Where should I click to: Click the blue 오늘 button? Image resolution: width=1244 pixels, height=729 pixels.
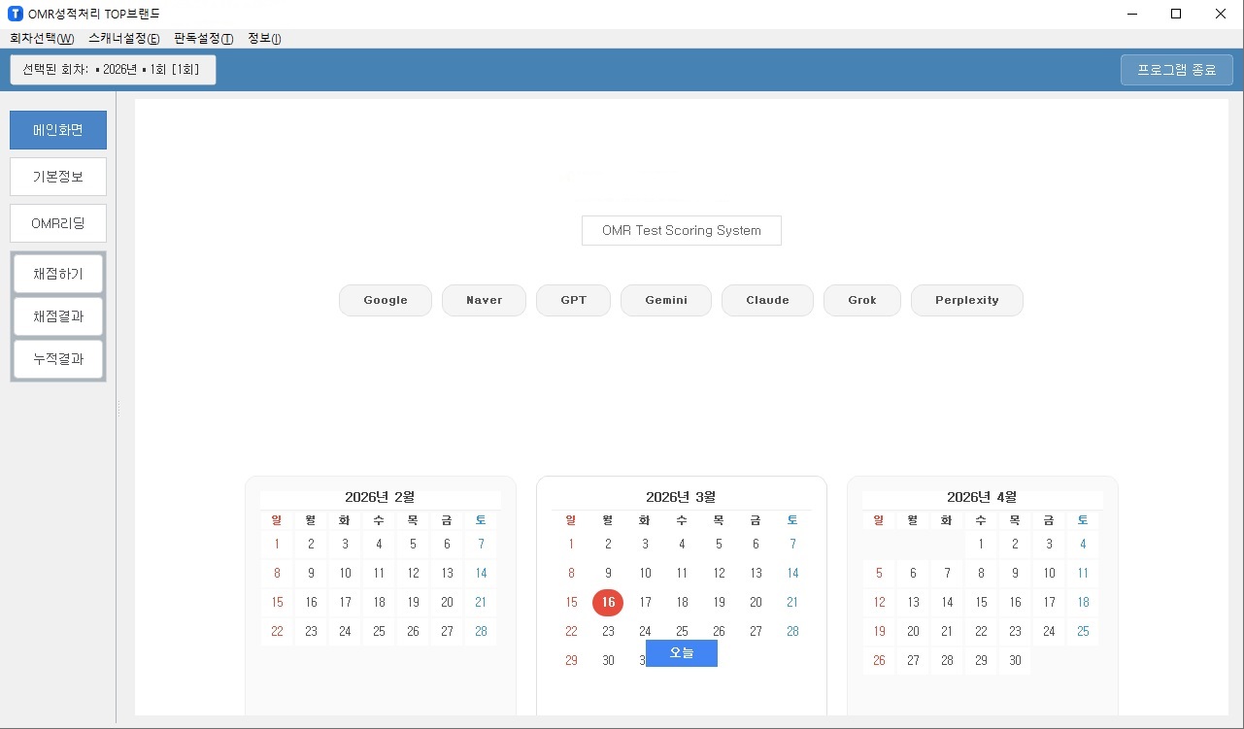tap(682, 653)
